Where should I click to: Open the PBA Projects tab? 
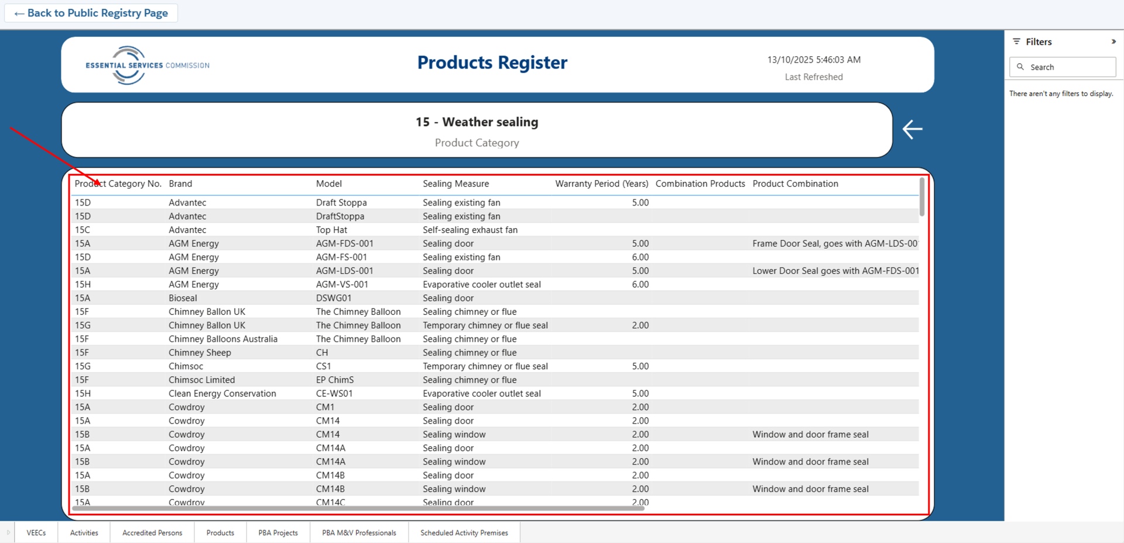pyautogui.click(x=278, y=532)
